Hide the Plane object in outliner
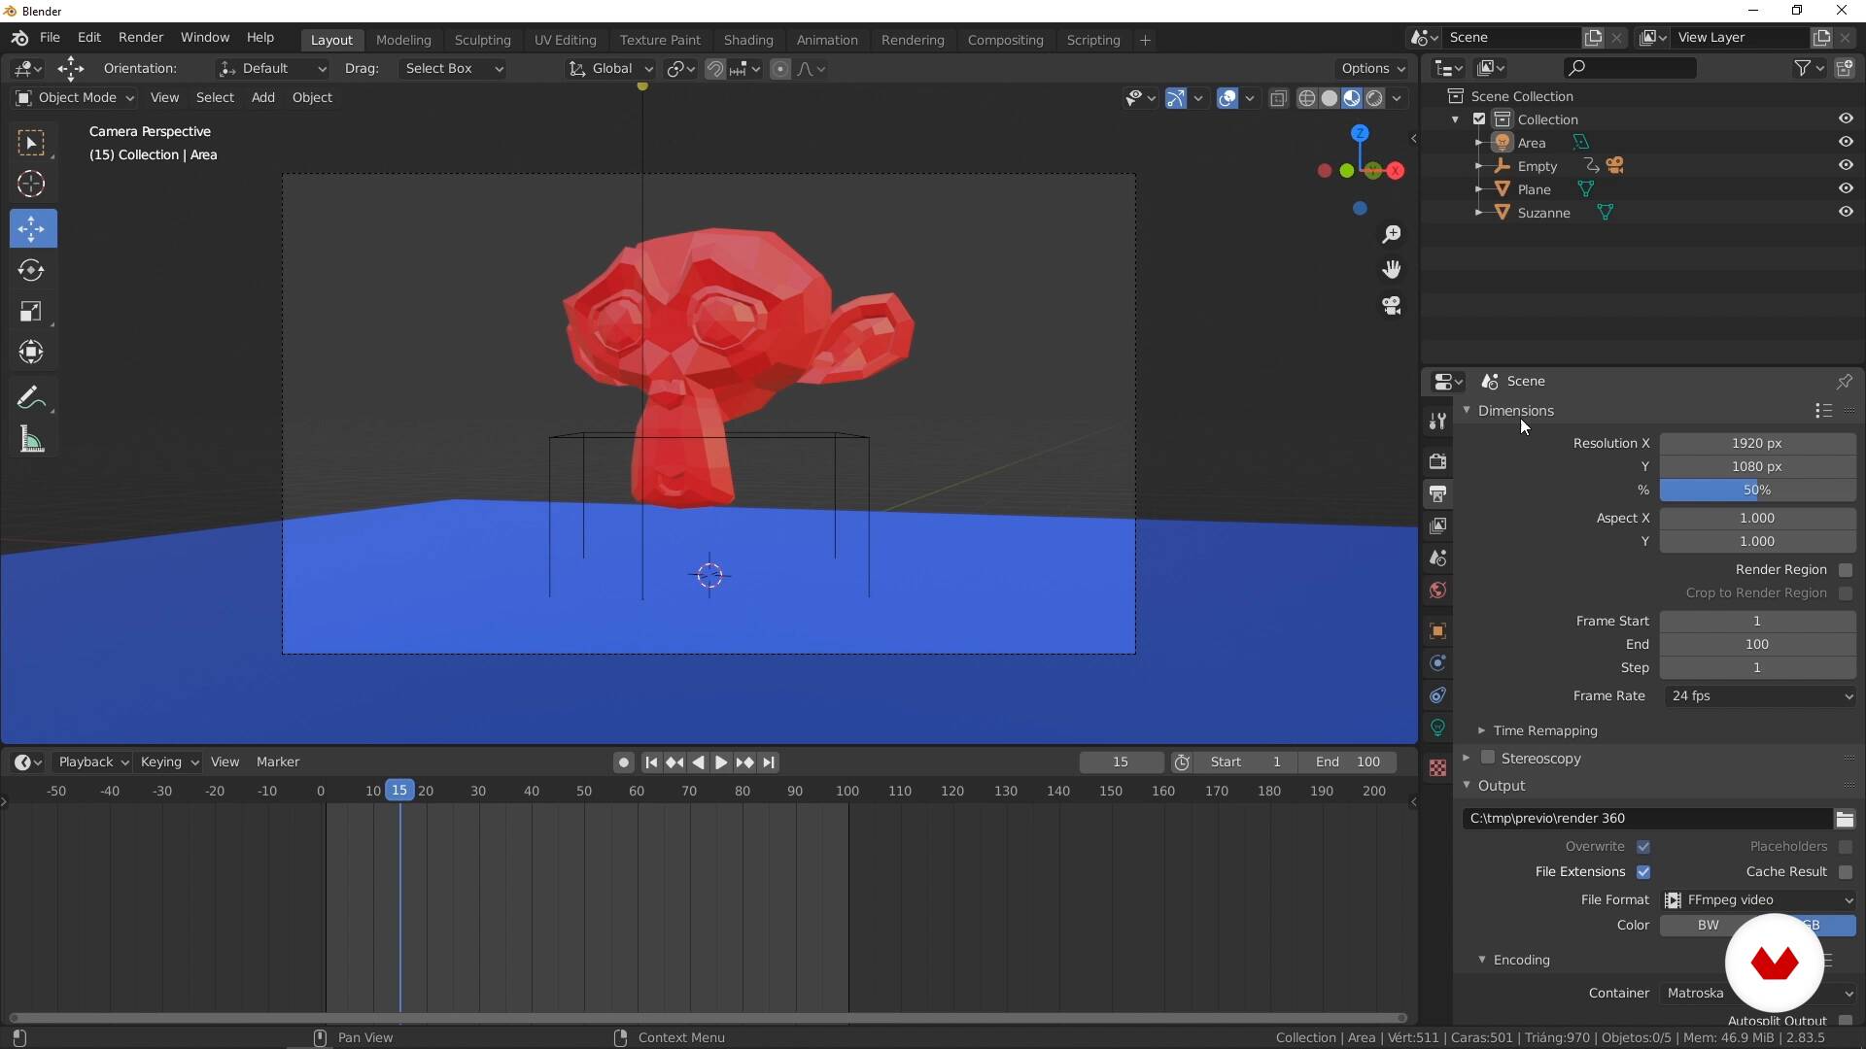Image resolution: width=1866 pixels, height=1049 pixels. (1845, 188)
